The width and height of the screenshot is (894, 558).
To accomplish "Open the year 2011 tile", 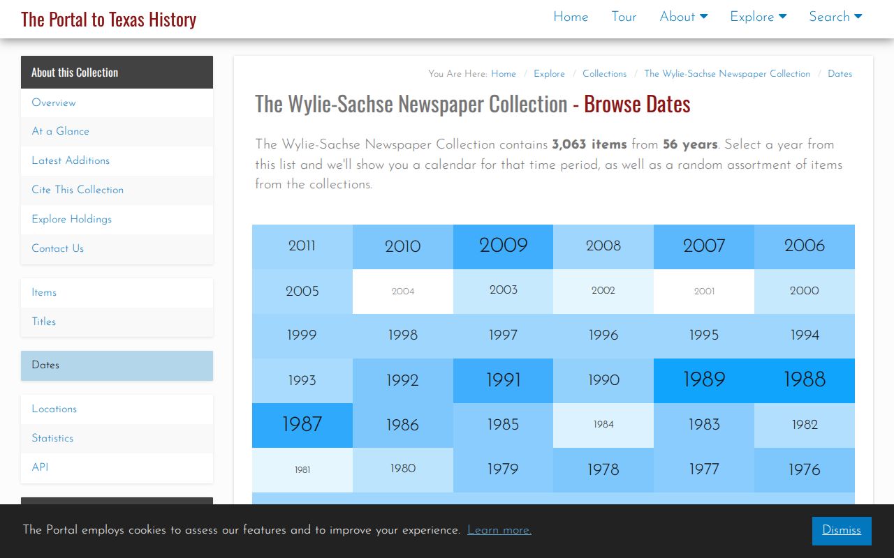I will pos(302,246).
